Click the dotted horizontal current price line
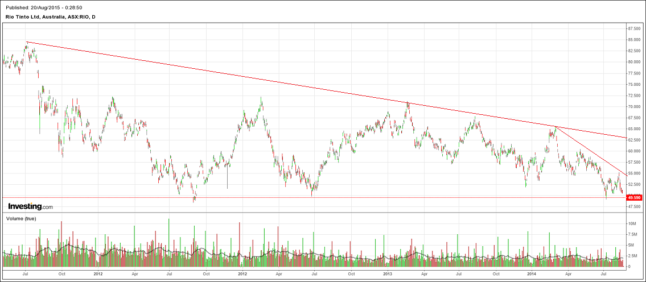This screenshot has height=282, width=646. (341, 198)
